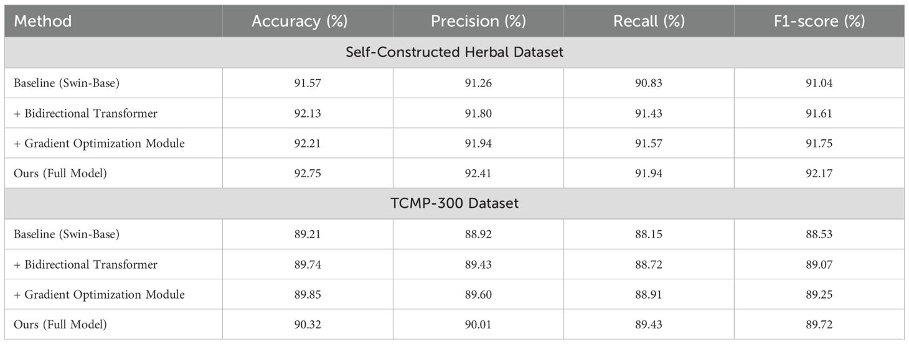Click Ours (Full Model) in the Herbal section
The width and height of the screenshot is (909, 344).
coord(60,174)
